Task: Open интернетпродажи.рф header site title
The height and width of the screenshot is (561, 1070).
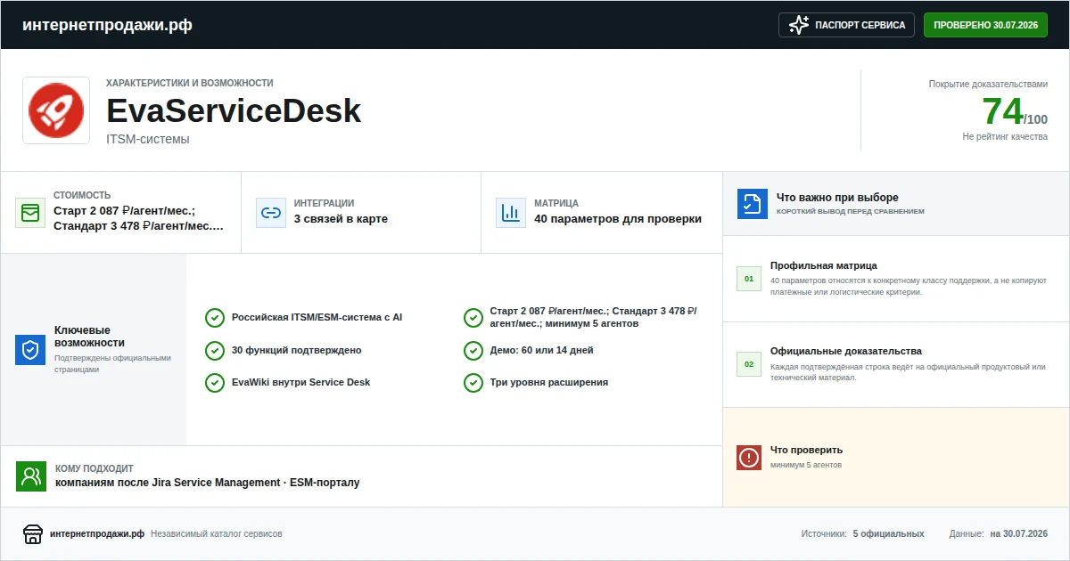Action: pos(107,25)
